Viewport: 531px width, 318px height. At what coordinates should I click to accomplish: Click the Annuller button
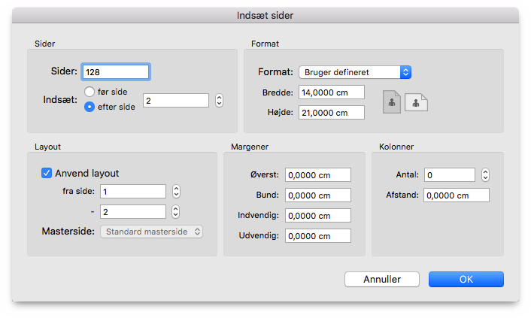pyautogui.click(x=382, y=280)
